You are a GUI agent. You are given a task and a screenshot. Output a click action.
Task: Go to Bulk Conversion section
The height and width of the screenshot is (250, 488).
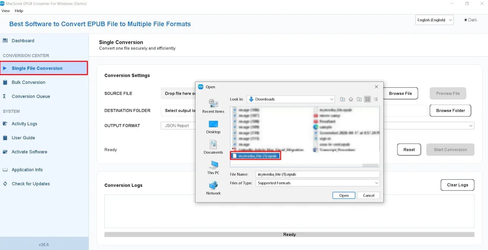tap(28, 82)
